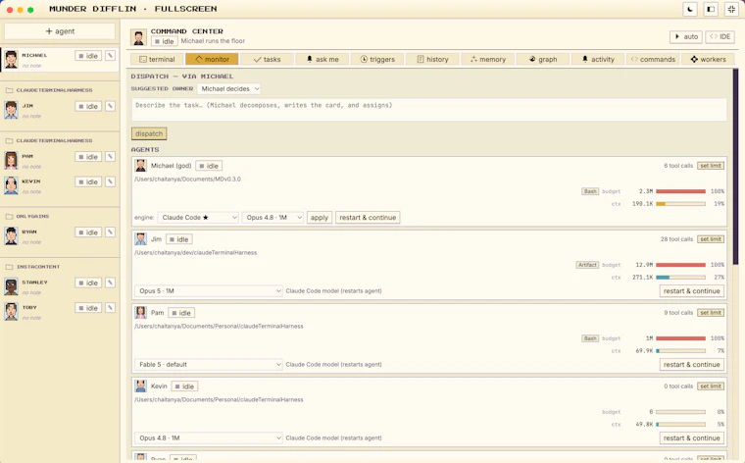Click Michael (god) avatar in the agents list
The height and width of the screenshot is (463, 745).
140,166
